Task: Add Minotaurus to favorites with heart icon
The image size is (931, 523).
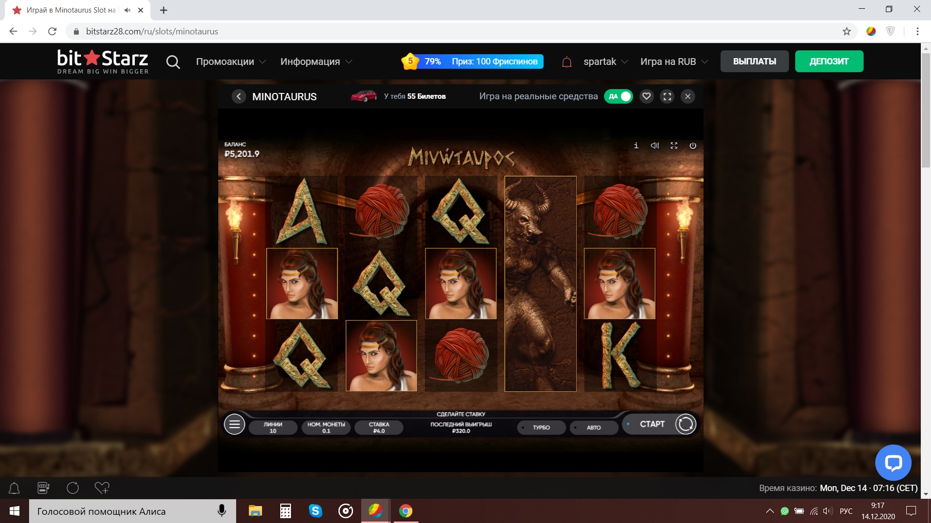Action: 646,96
